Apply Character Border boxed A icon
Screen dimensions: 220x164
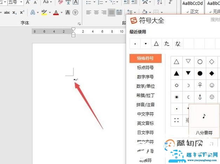76,2
